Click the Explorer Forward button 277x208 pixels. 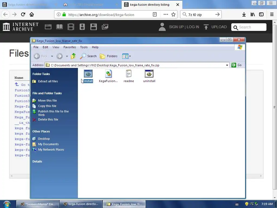[x=60, y=56]
